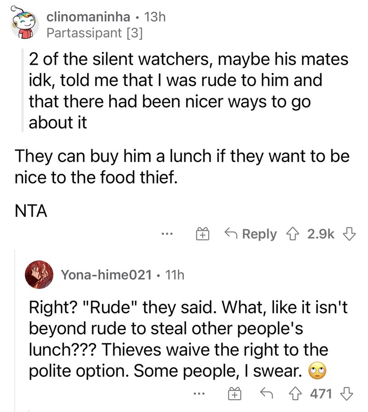This screenshot has height=412, width=368.
Task: Tap clinomaninha's Snoo avatar
Action: coord(24,24)
